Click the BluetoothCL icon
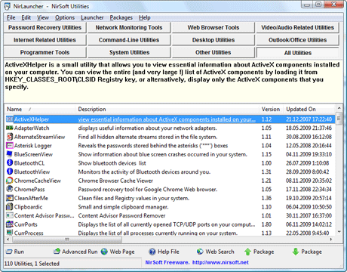The width and height of the screenshot is (347, 272). click(10, 163)
